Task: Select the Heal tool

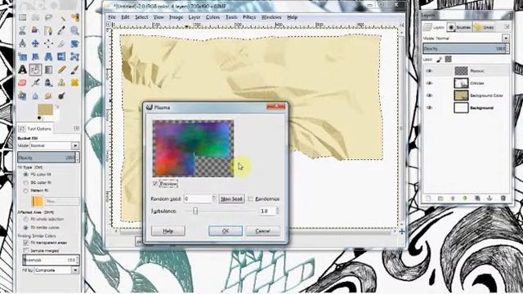Action: [74, 82]
